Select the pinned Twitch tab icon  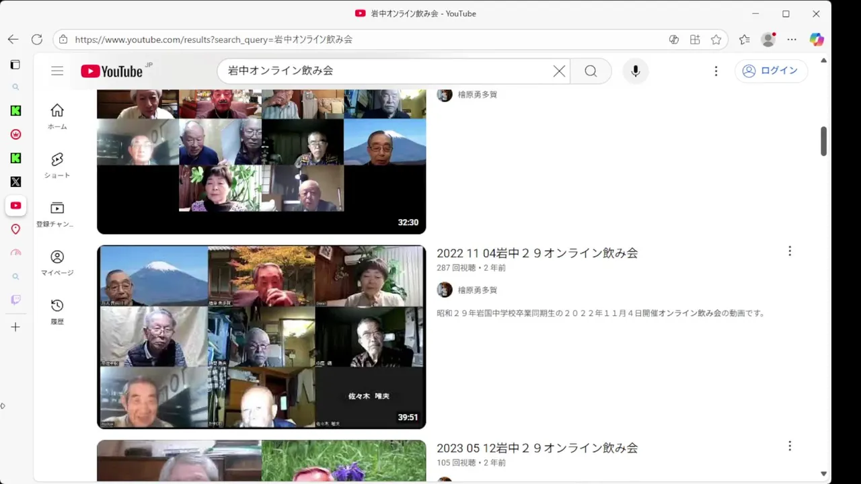[x=15, y=300]
